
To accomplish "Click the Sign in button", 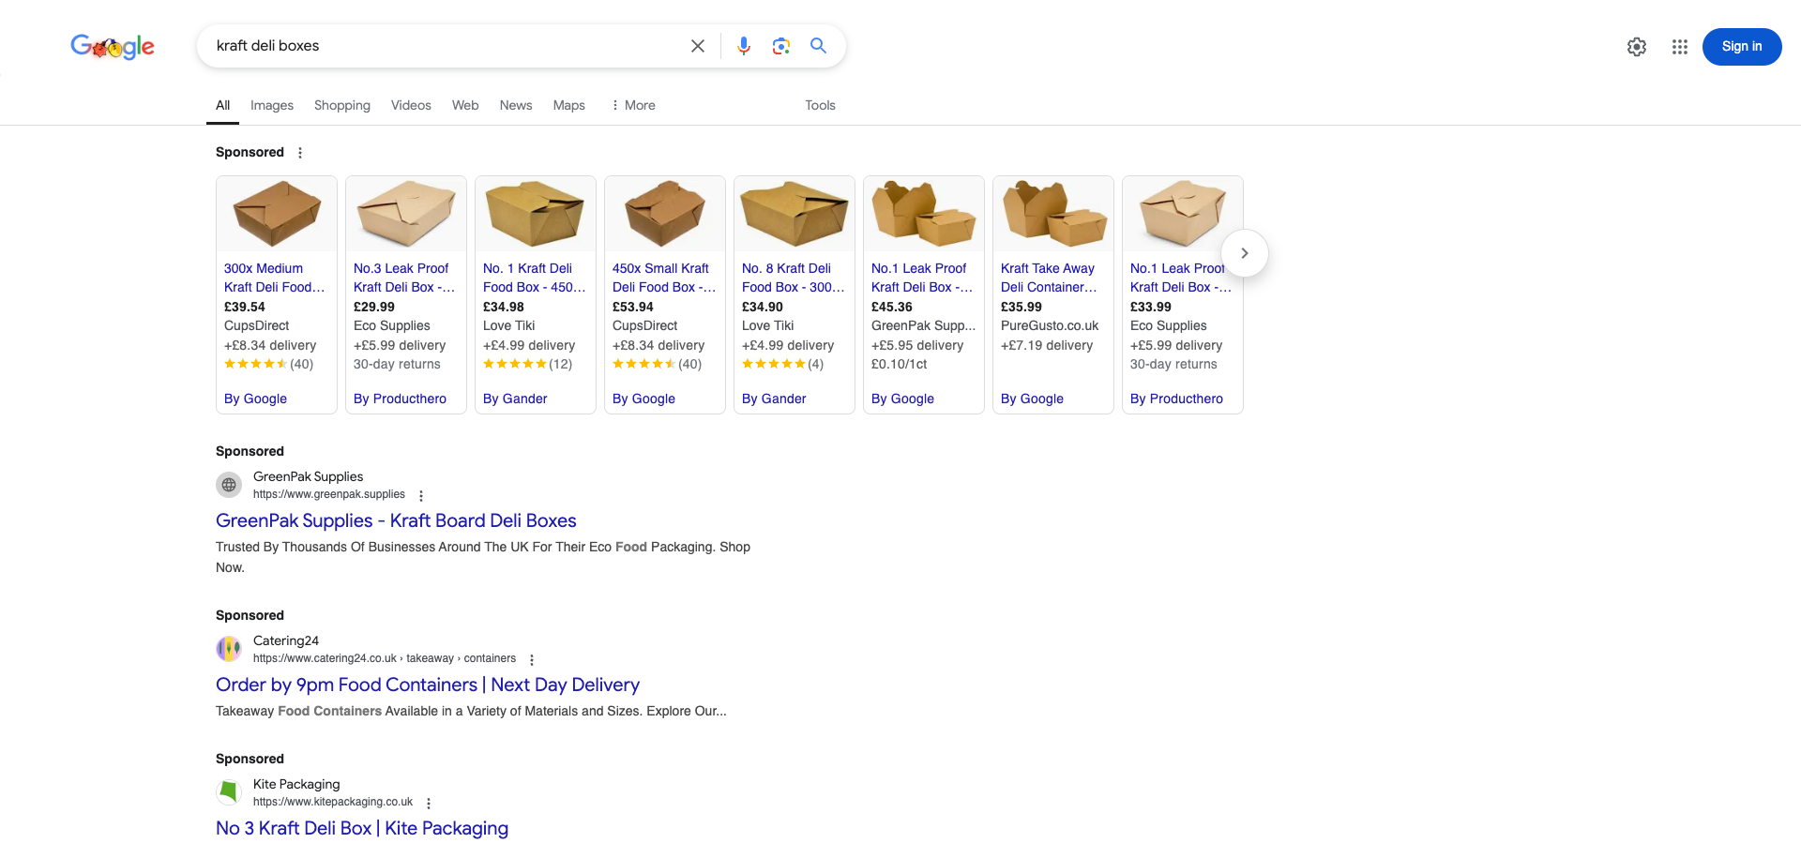I will click(1742, 47).
